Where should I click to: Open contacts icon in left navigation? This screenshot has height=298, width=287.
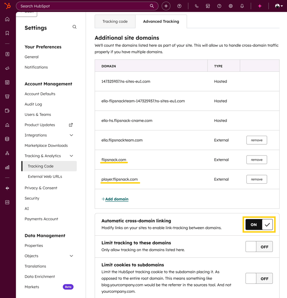(x=7, y=54)
